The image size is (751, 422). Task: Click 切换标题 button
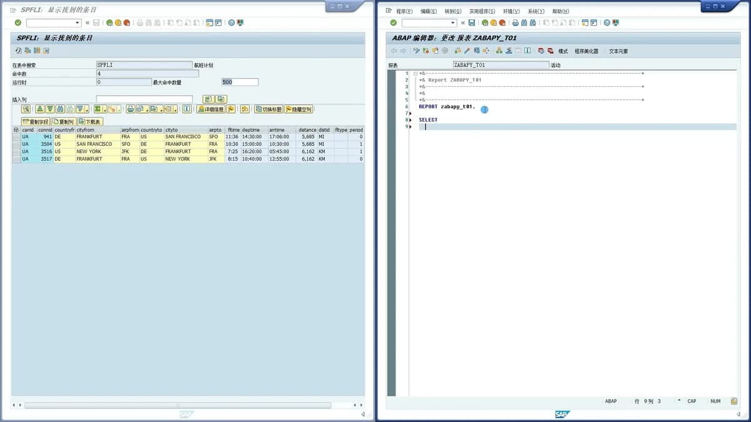[268, 109]
